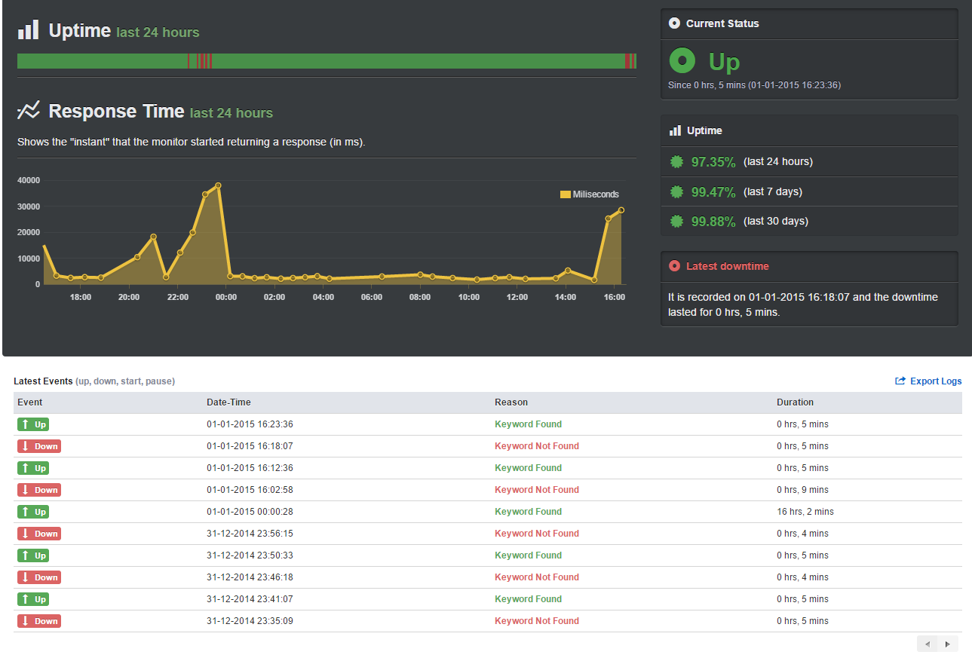The image size is (972, 664).
Task: Click the Down badge at 31-12-2014 23:35:09
Action: click(x=39, y=621)
